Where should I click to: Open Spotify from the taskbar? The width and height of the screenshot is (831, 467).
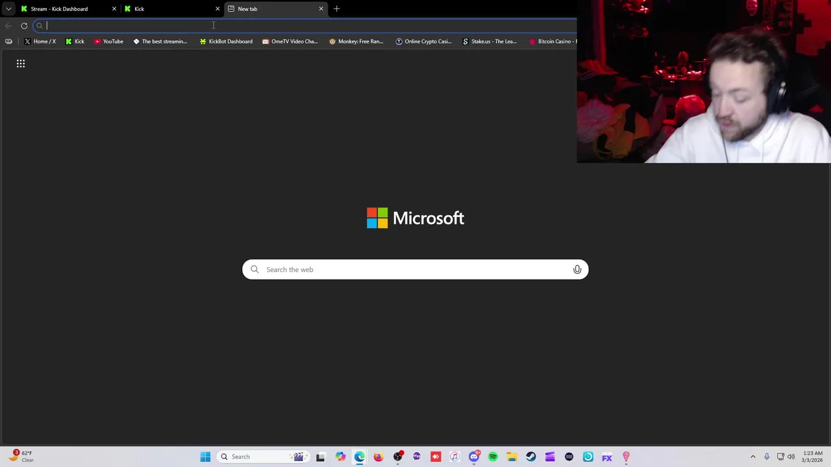pyautogui.click(x=493, y=457)
